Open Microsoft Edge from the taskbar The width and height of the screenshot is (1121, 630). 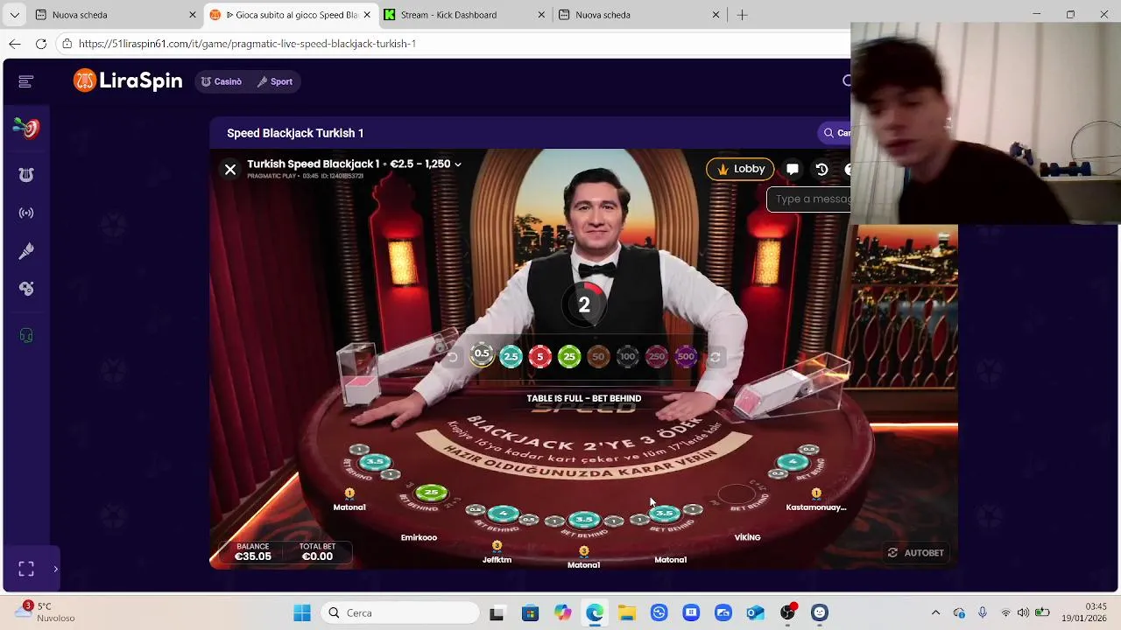[595, 612]
